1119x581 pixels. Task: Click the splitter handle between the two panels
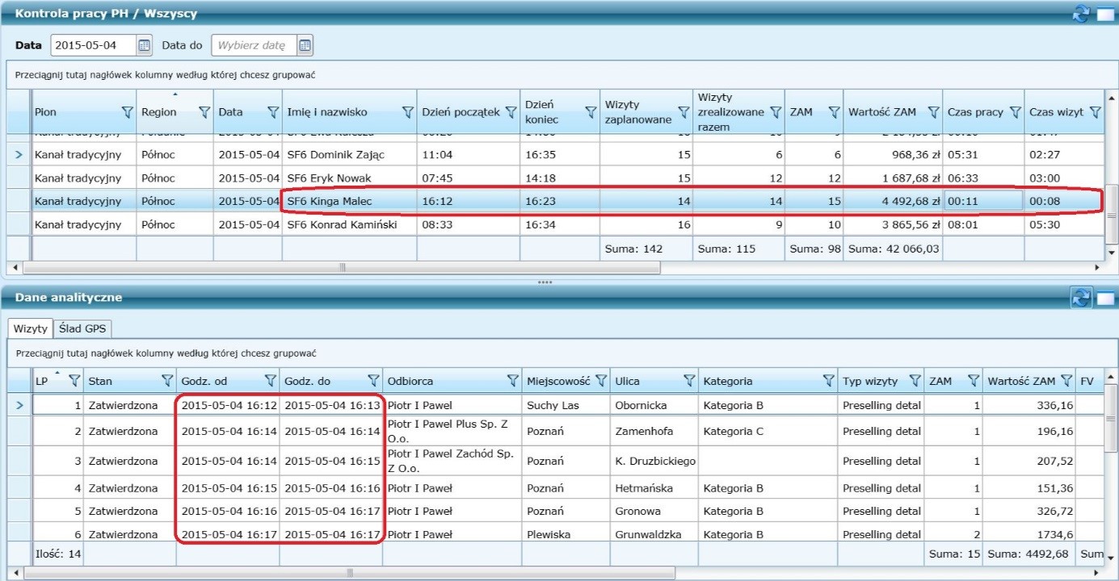coord(545,282)
